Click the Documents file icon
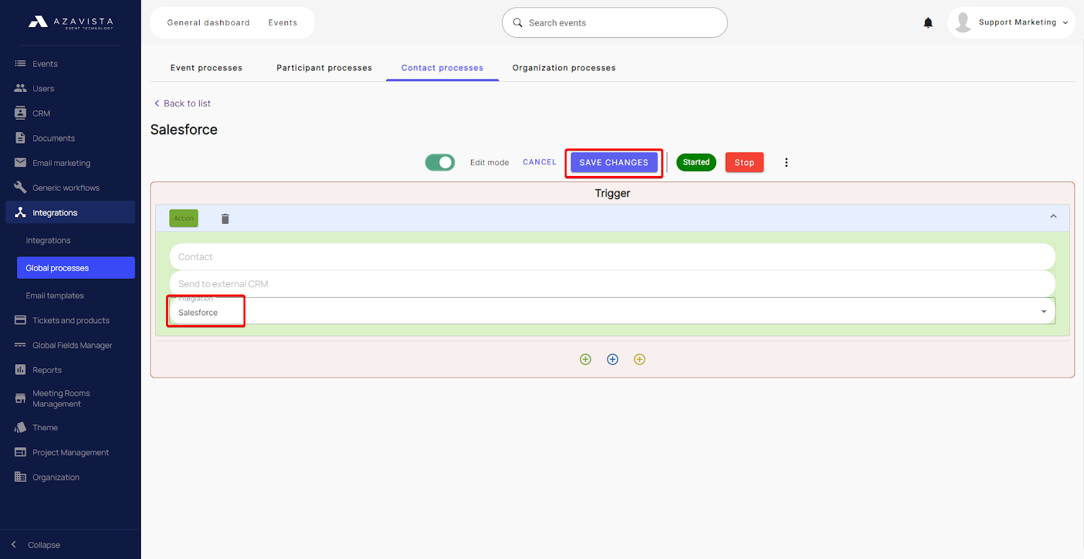 tap(20, 138)
